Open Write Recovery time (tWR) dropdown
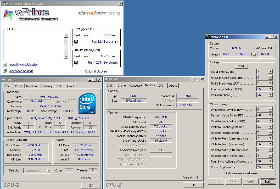This screenshot has height=189, width=280. coord(270,109)
